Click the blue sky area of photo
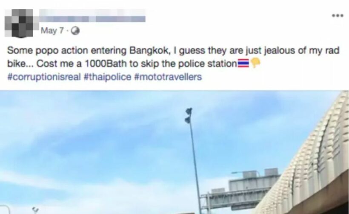 coord(89,145)
